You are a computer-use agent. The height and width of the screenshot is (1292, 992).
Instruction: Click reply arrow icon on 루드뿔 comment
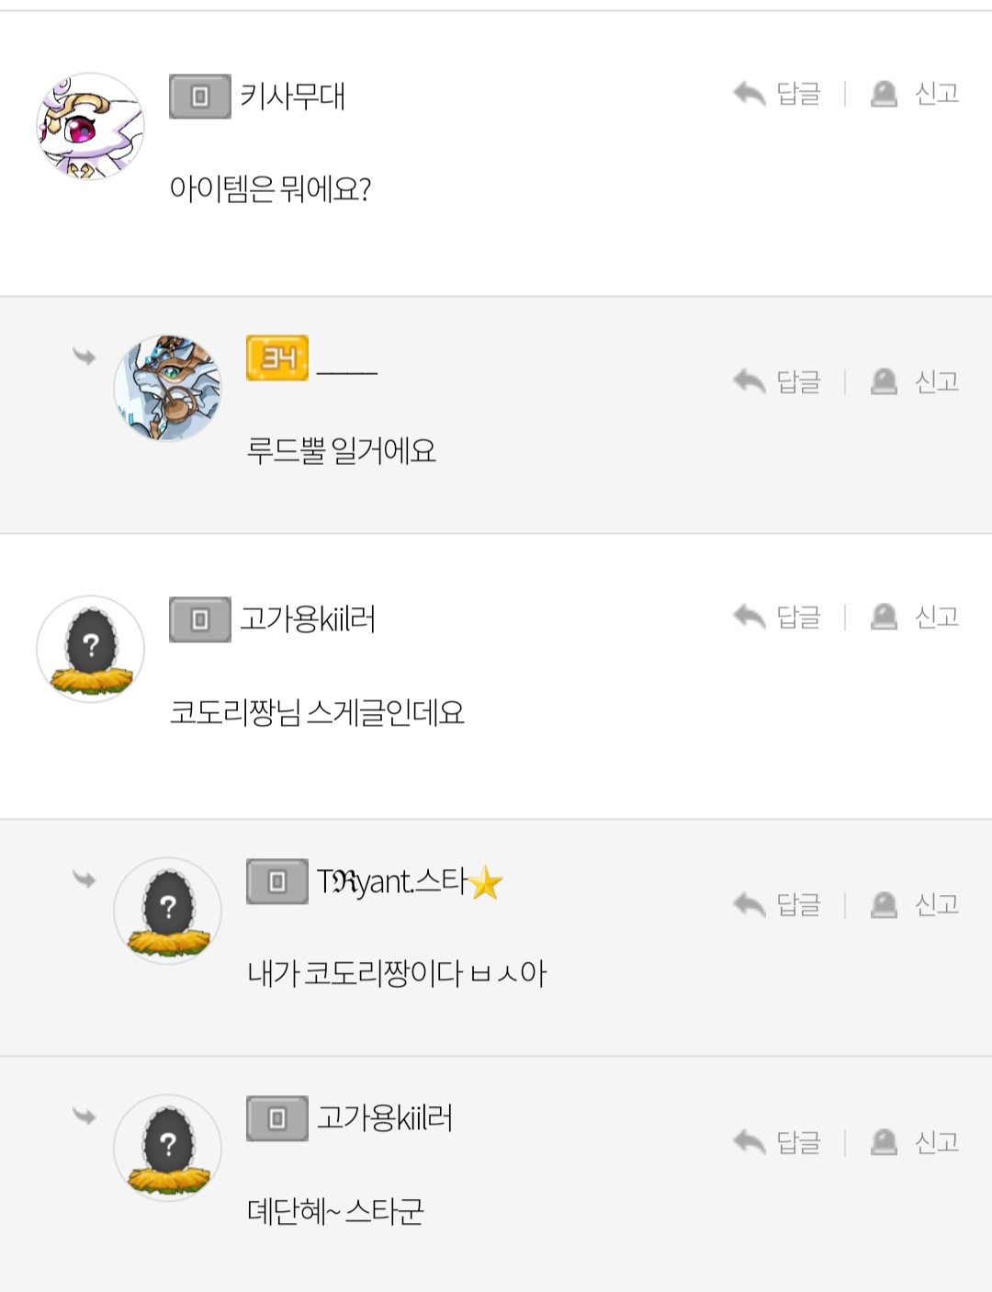[750, 381]
